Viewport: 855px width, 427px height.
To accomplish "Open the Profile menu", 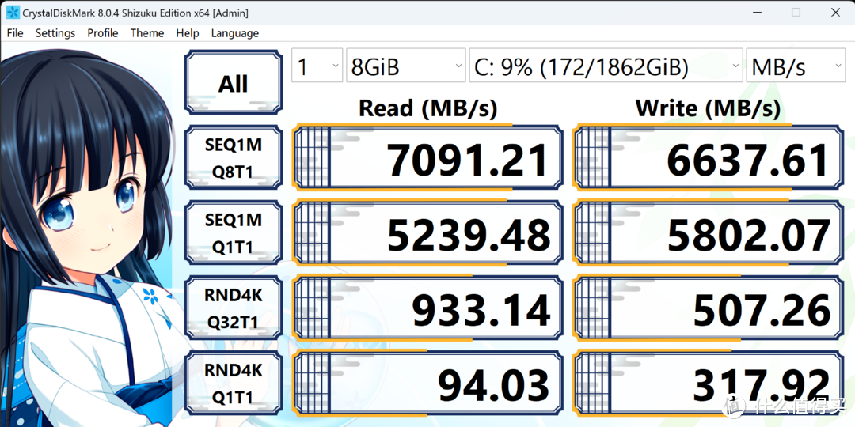I will point(102,33).
